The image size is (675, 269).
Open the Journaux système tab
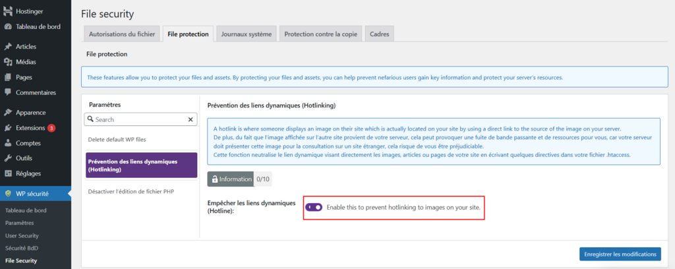247,34
